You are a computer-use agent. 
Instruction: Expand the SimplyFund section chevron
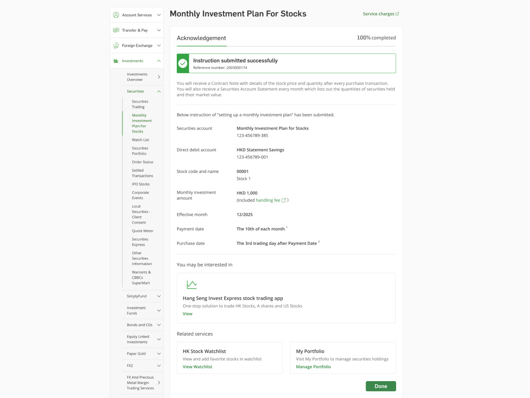pyautogui.click(x=159, y=296)
